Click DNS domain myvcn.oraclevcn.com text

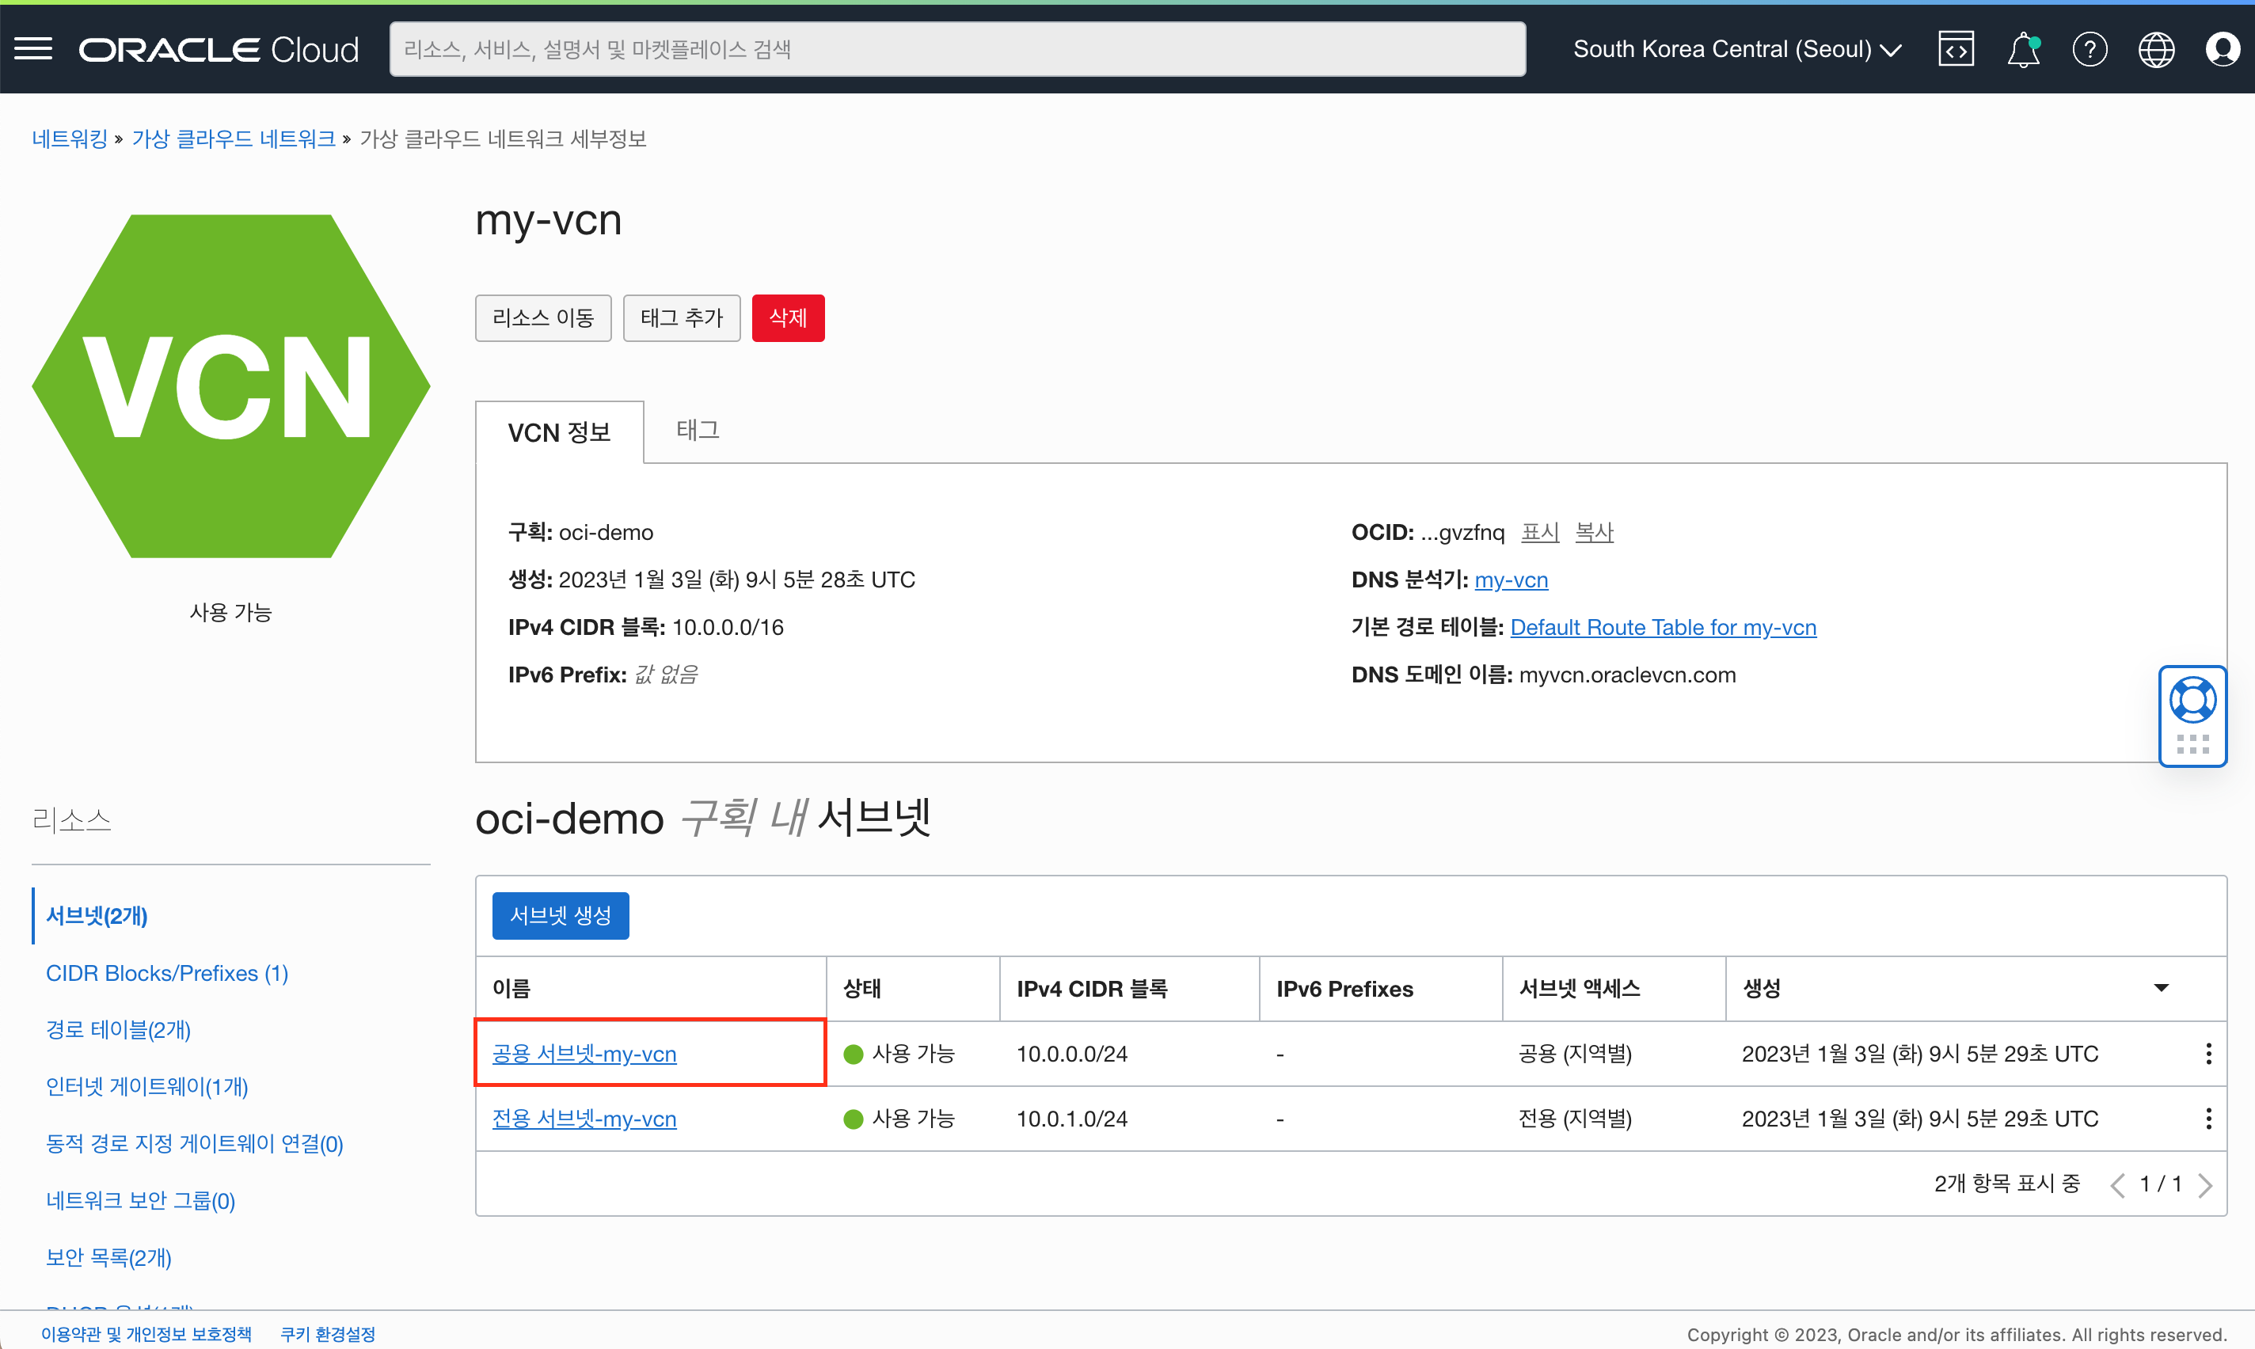[1627, 674]
